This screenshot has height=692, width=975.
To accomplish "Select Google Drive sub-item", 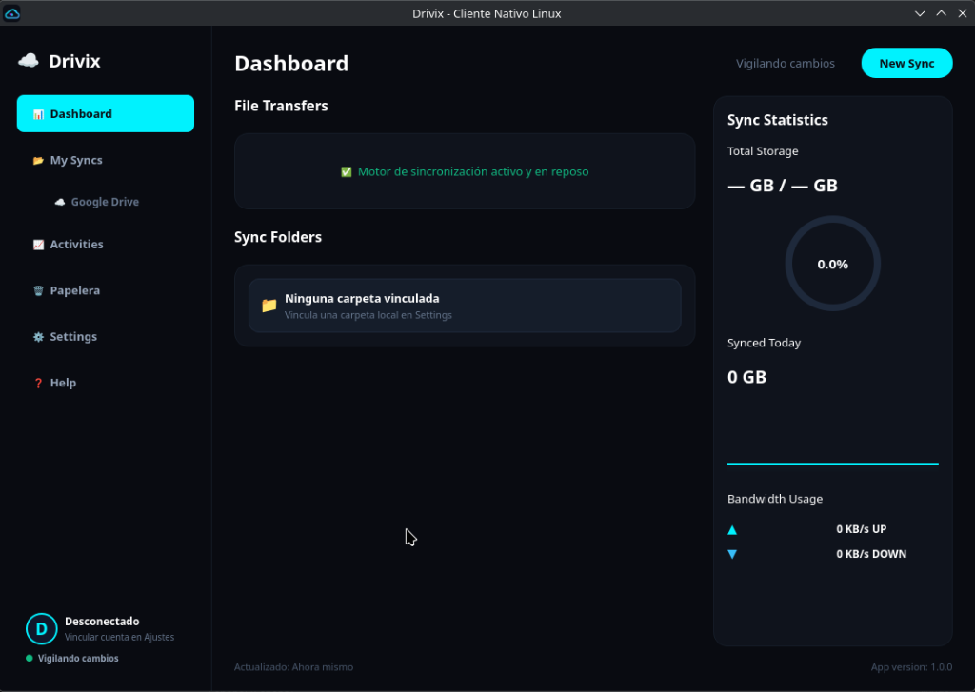I will pos(105,202).
